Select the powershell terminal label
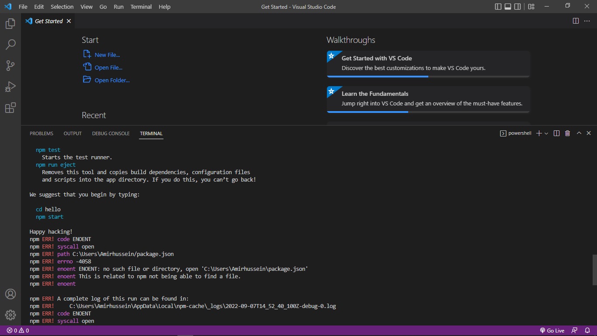Viewport: 597px width, 336px height. tap(516, 133)
